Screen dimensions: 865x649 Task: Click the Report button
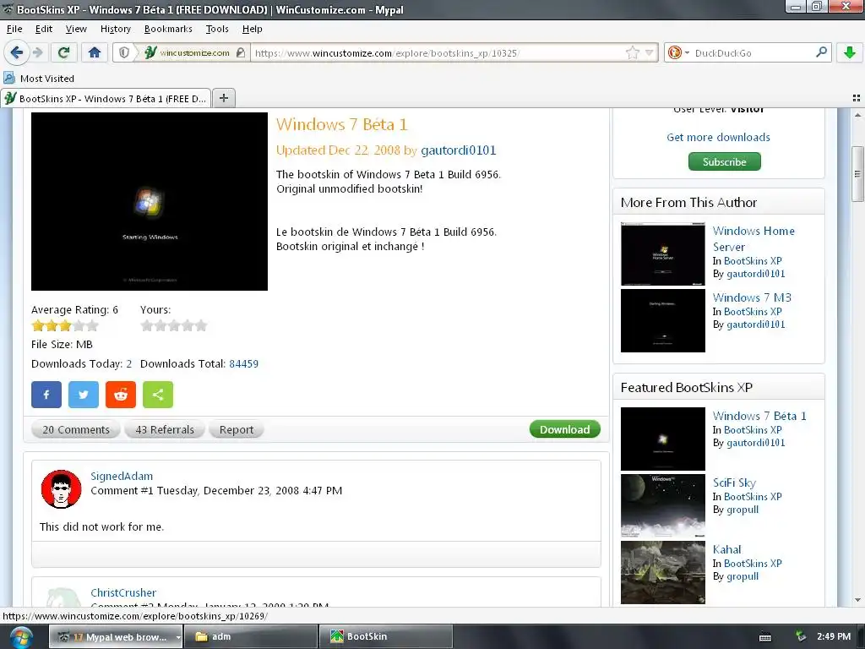pyautogui.click(x=237, y=429)
